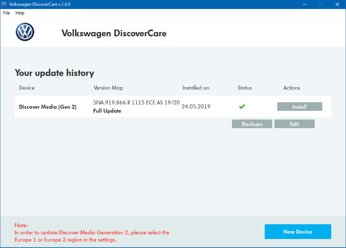Click the red Note text
Viewport: 346px width, 248px height.
pos(92,233)
